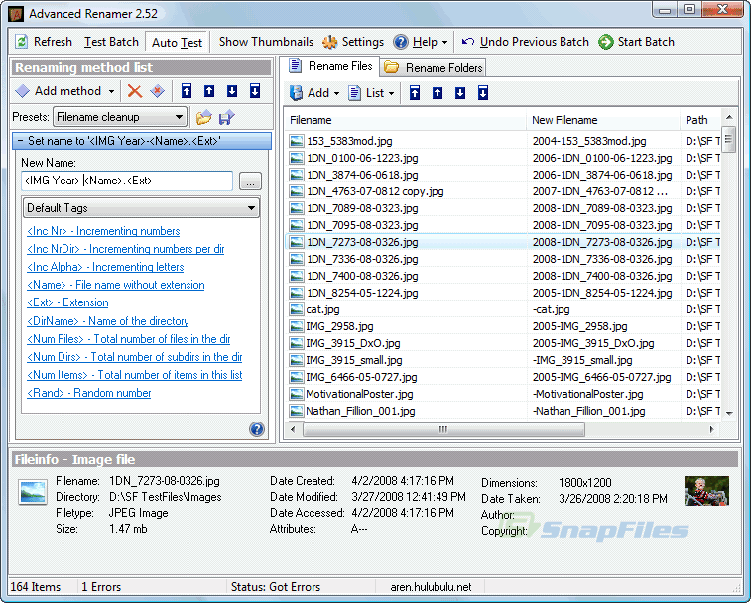Screen dimensions: 751x603
Task: Click the Start Batch green arrow
Action: click(x=605, y=42)
